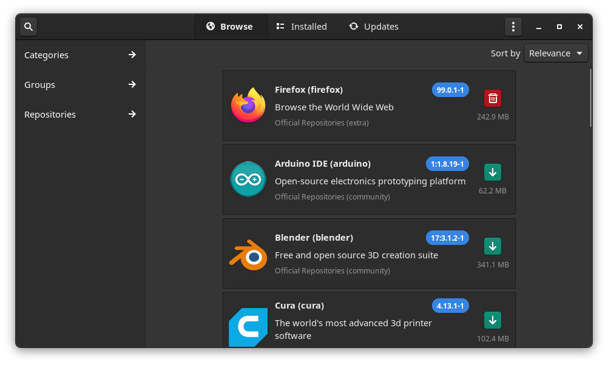
Task: Install Arduino IDE using download arrow
Action: [x=493, y=173]
